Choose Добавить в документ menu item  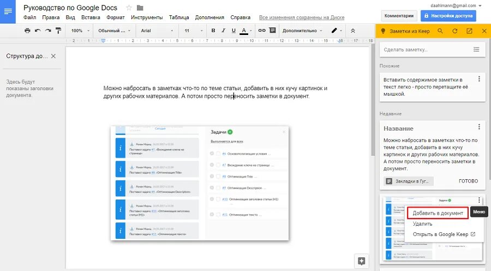coord(438,213)
